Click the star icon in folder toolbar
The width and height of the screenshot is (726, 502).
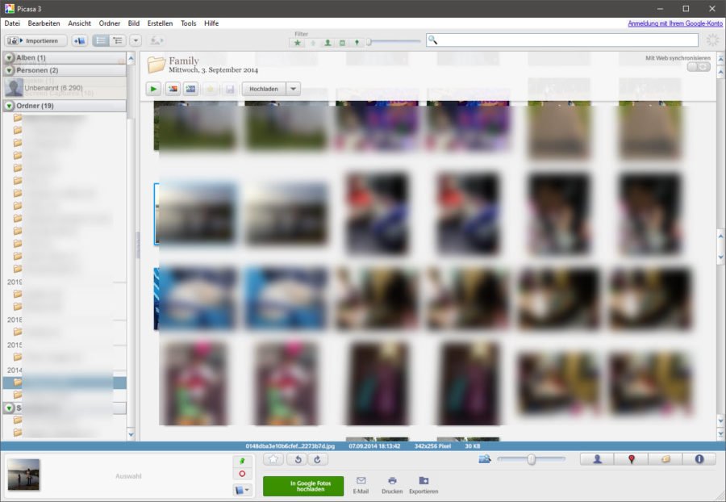click(x=211, y=89)
